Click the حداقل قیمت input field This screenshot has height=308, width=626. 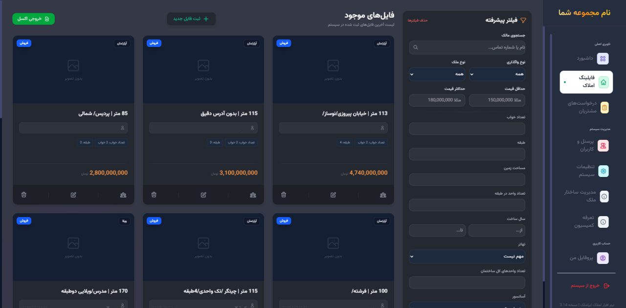point(497,100)
